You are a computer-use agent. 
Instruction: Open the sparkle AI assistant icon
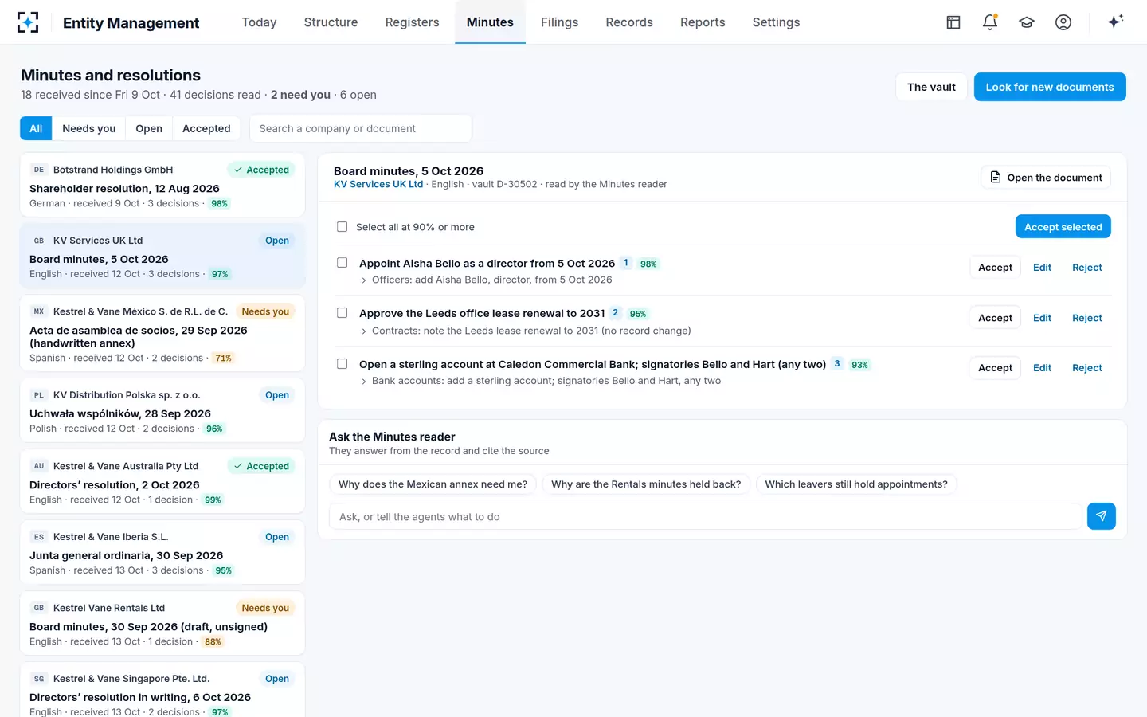tap(1115, 22)
